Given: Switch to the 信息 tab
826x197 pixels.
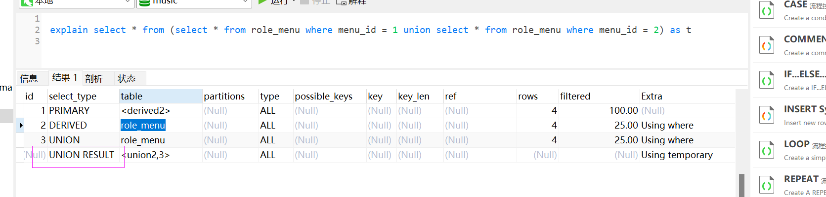Looking at the screenshot, I should tap(29, 78).
